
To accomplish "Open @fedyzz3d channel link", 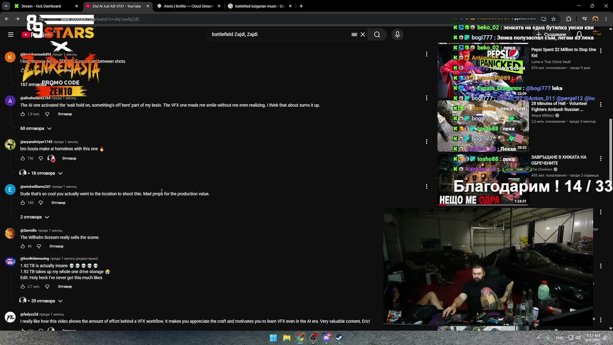I will point(29,314).
